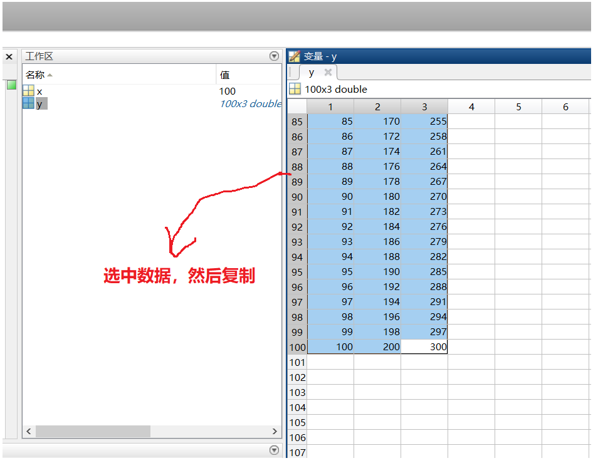This screenshot has width=598, height=468.
Task: Select column 2 header
Action: coord(377,107)
